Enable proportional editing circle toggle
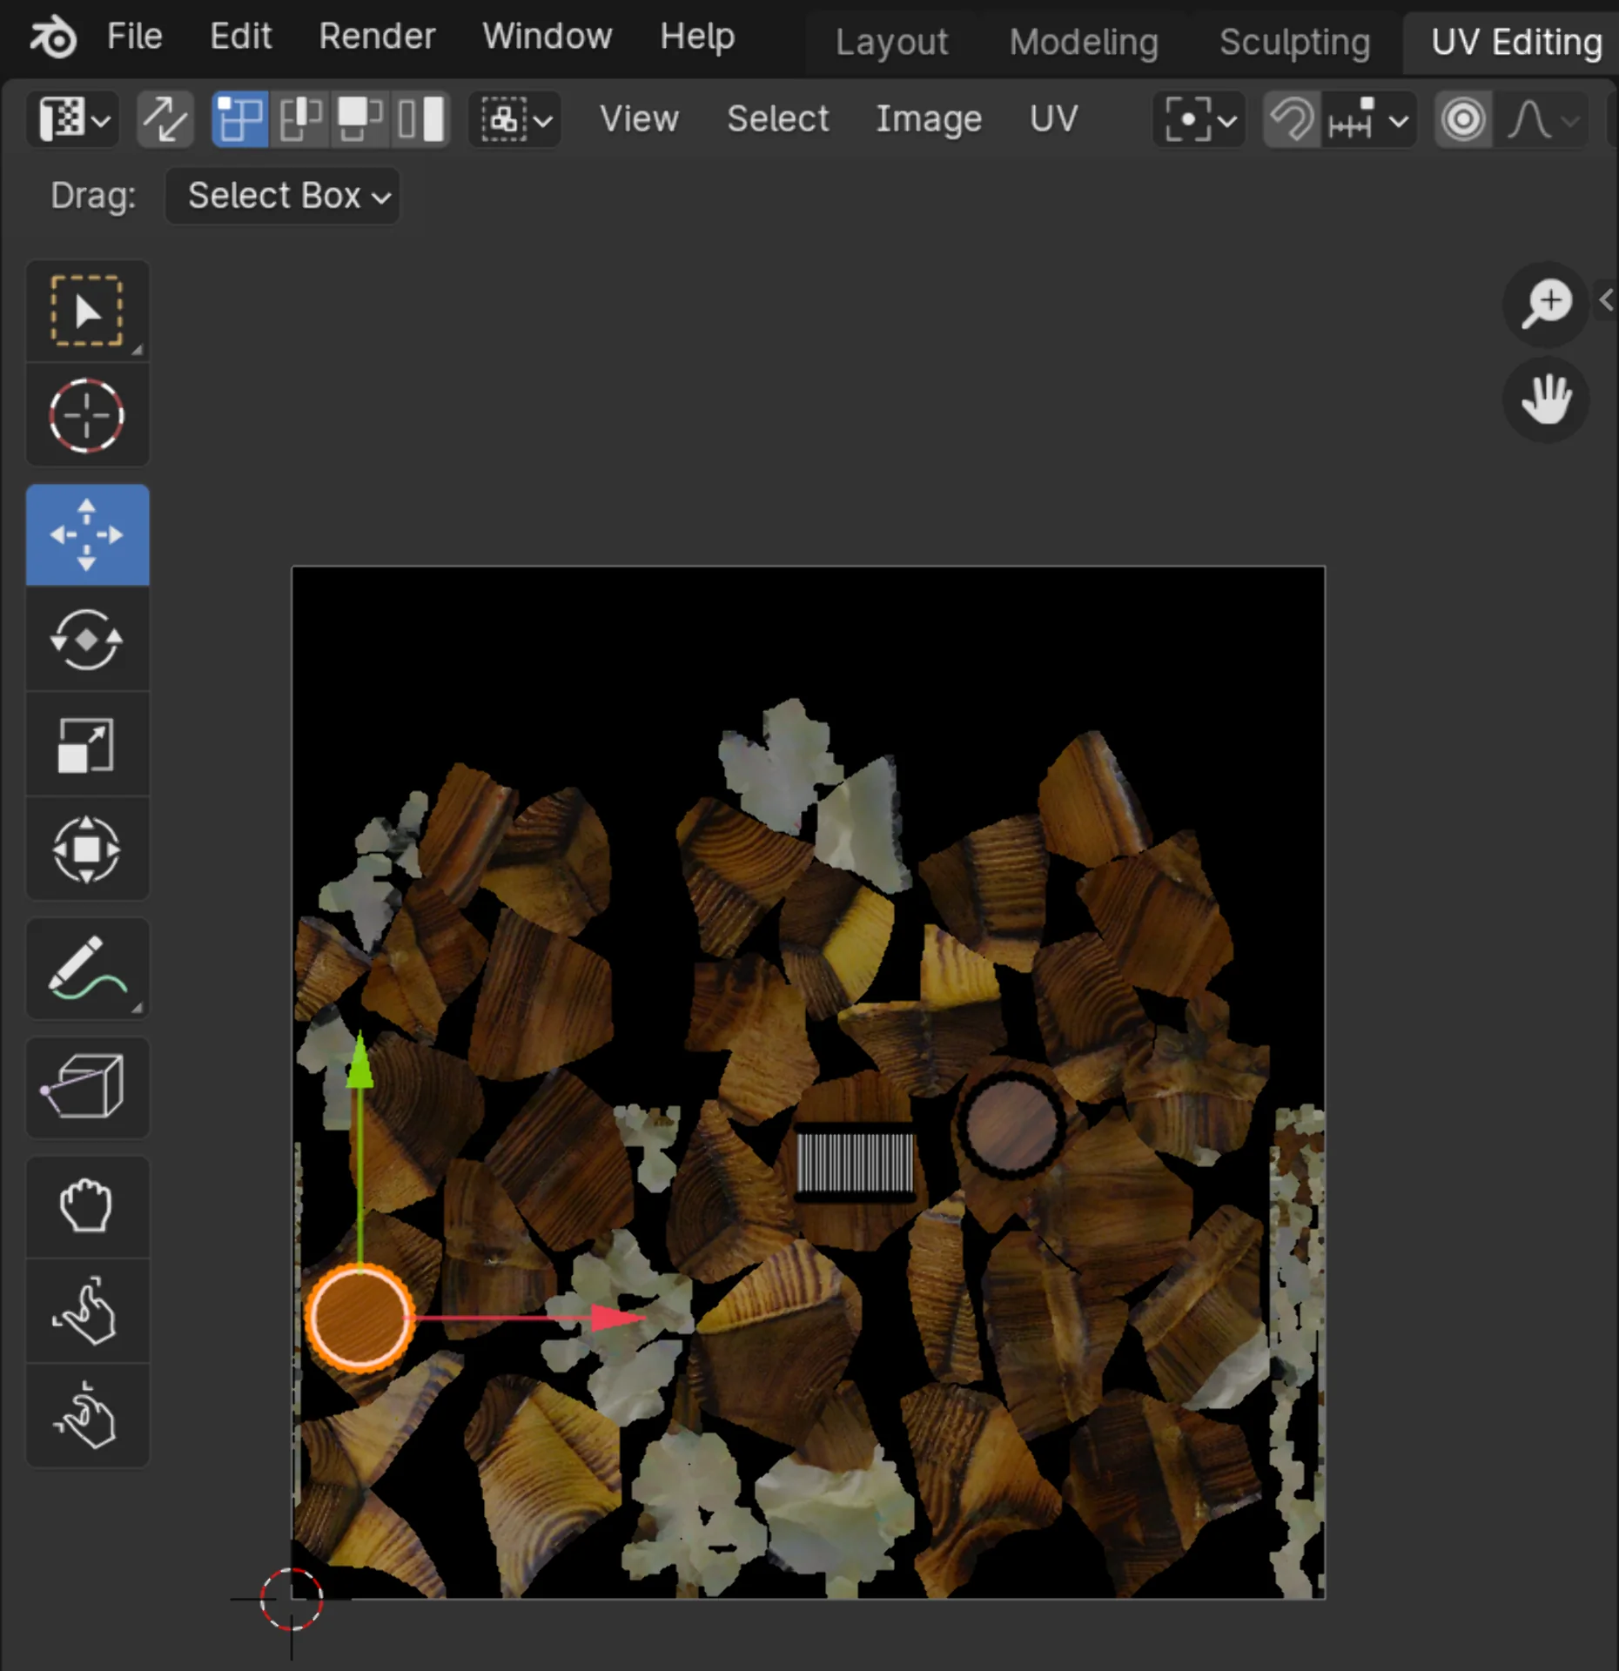This screenshot has height=1671, width=1619. click(1462, 119)
